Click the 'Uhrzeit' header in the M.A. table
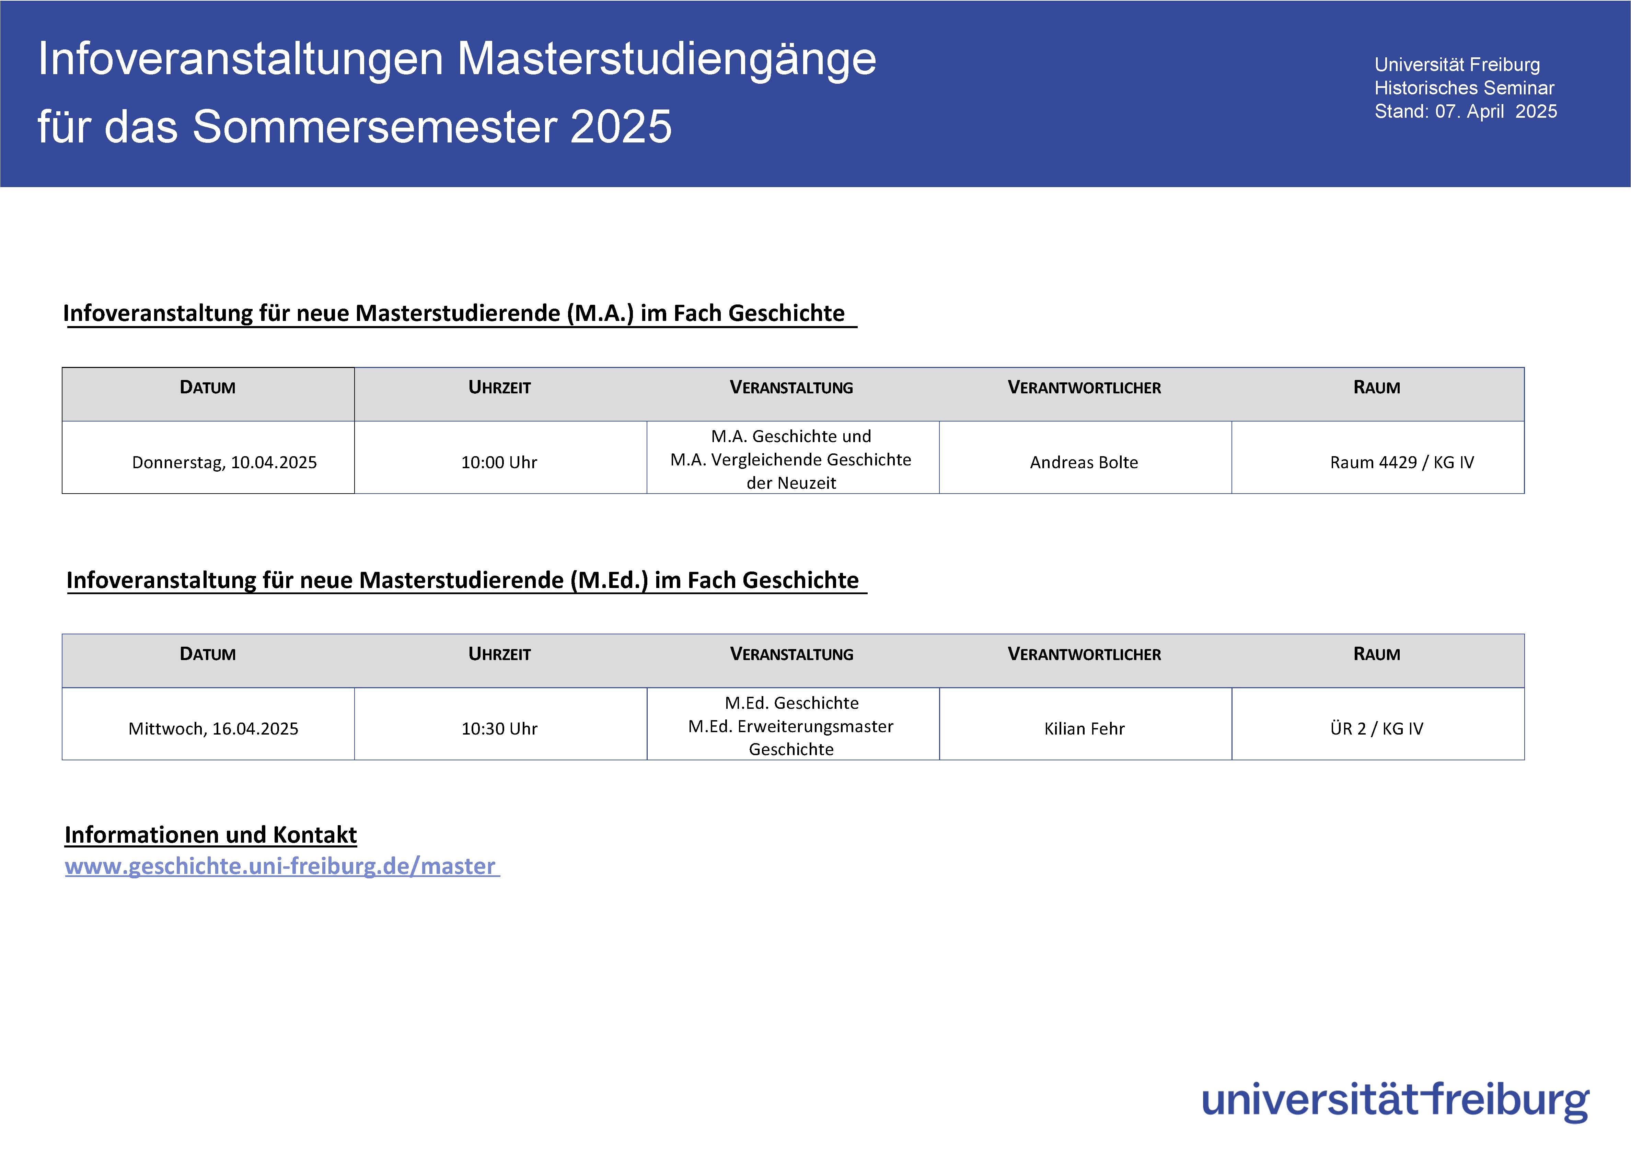Screen dimensions: 1631x1154 click(x=499, y=387)
